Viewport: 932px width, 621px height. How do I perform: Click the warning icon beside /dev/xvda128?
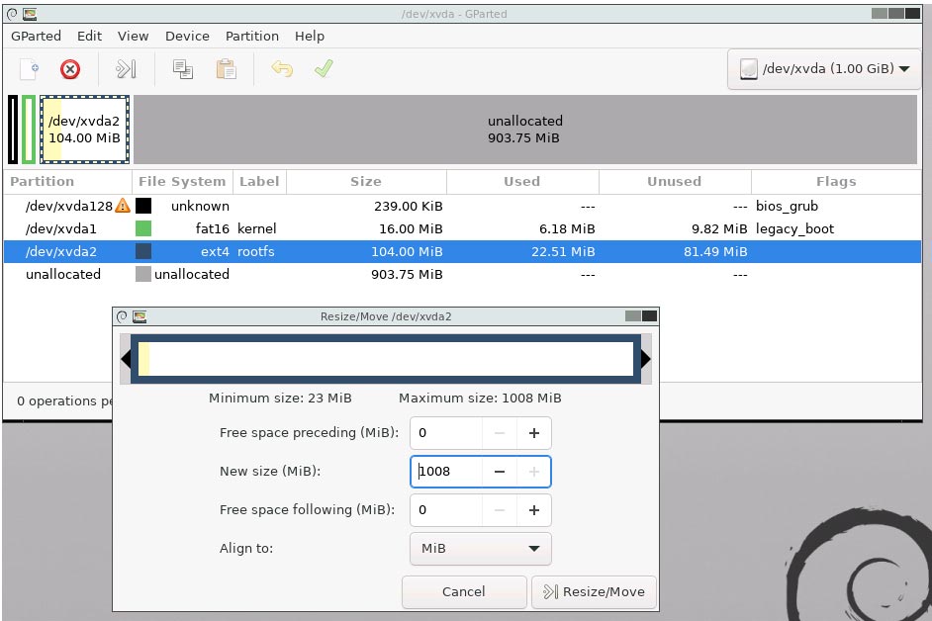pyautogui.click(x=123, y=207)
